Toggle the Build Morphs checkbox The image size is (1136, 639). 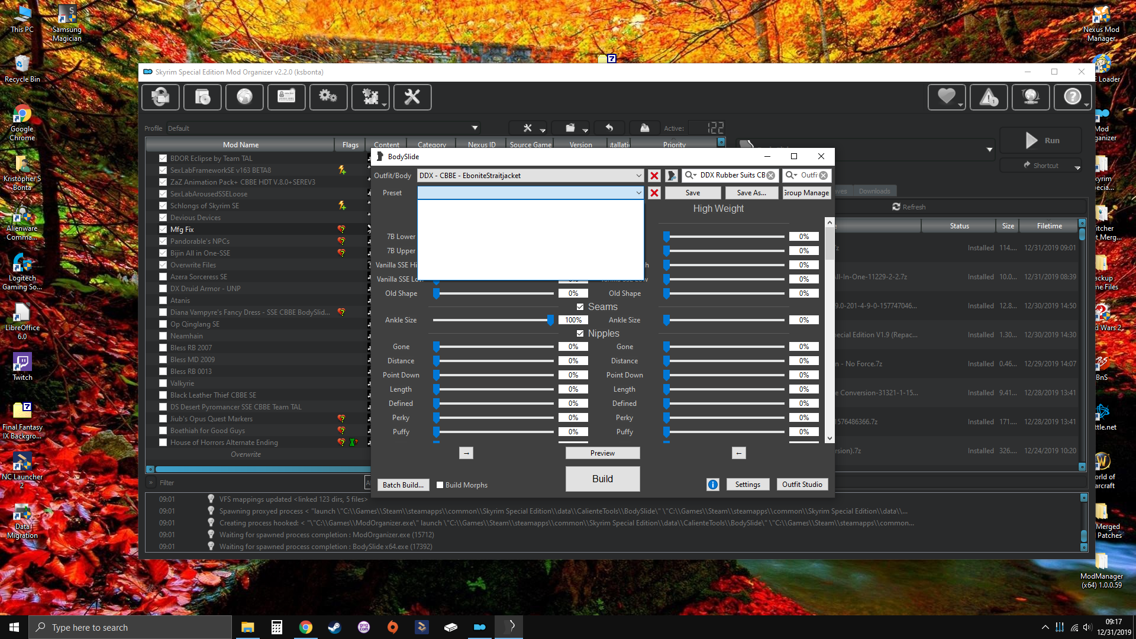coord(440,485)
